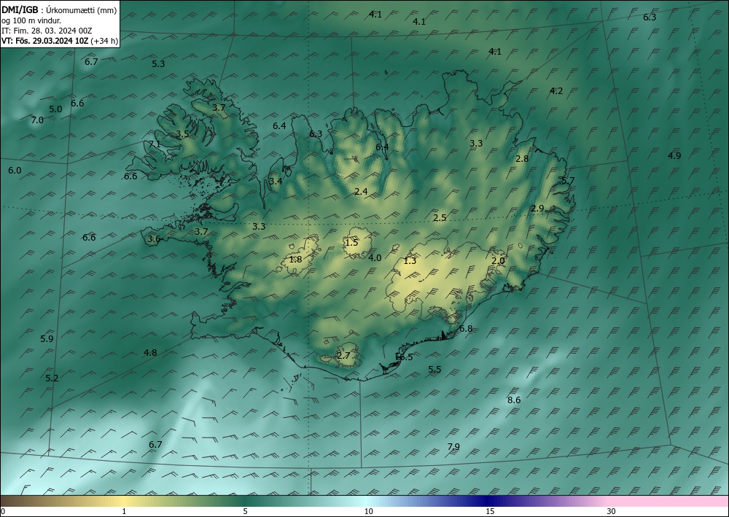
Task: Click the 4.2 value on the map
Action: click(556, 90)
